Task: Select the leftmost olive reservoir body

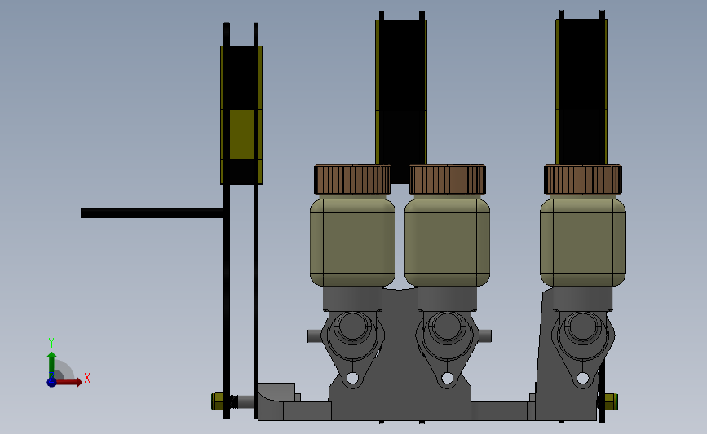Action: (x=352, y=242)
